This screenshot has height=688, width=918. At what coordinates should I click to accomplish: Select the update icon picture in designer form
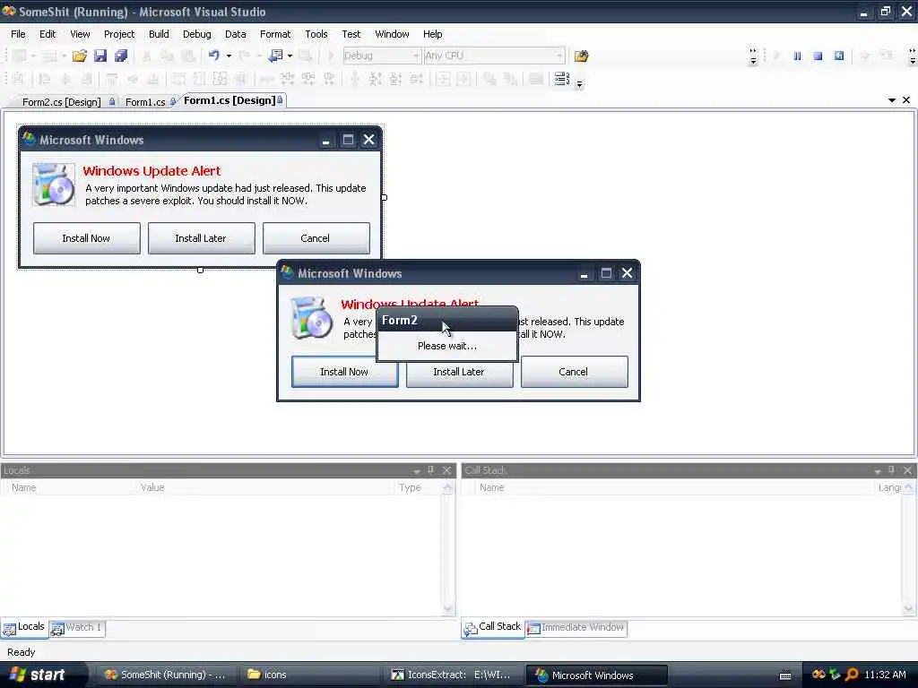(x=53, y=185)
